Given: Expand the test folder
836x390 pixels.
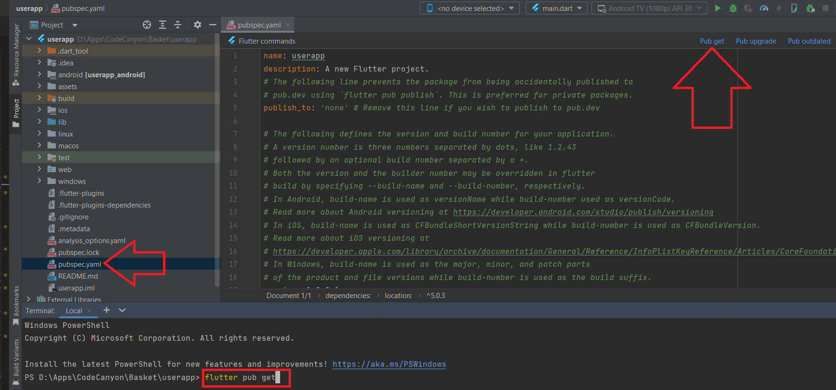Looking at the screenshot, I should [x=39, y=157].
